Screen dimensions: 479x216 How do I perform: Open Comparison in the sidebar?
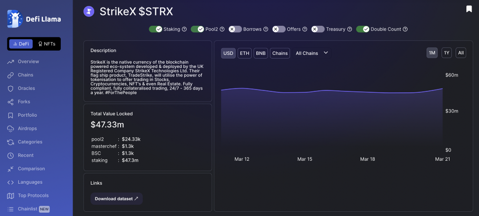click(31, 169)
